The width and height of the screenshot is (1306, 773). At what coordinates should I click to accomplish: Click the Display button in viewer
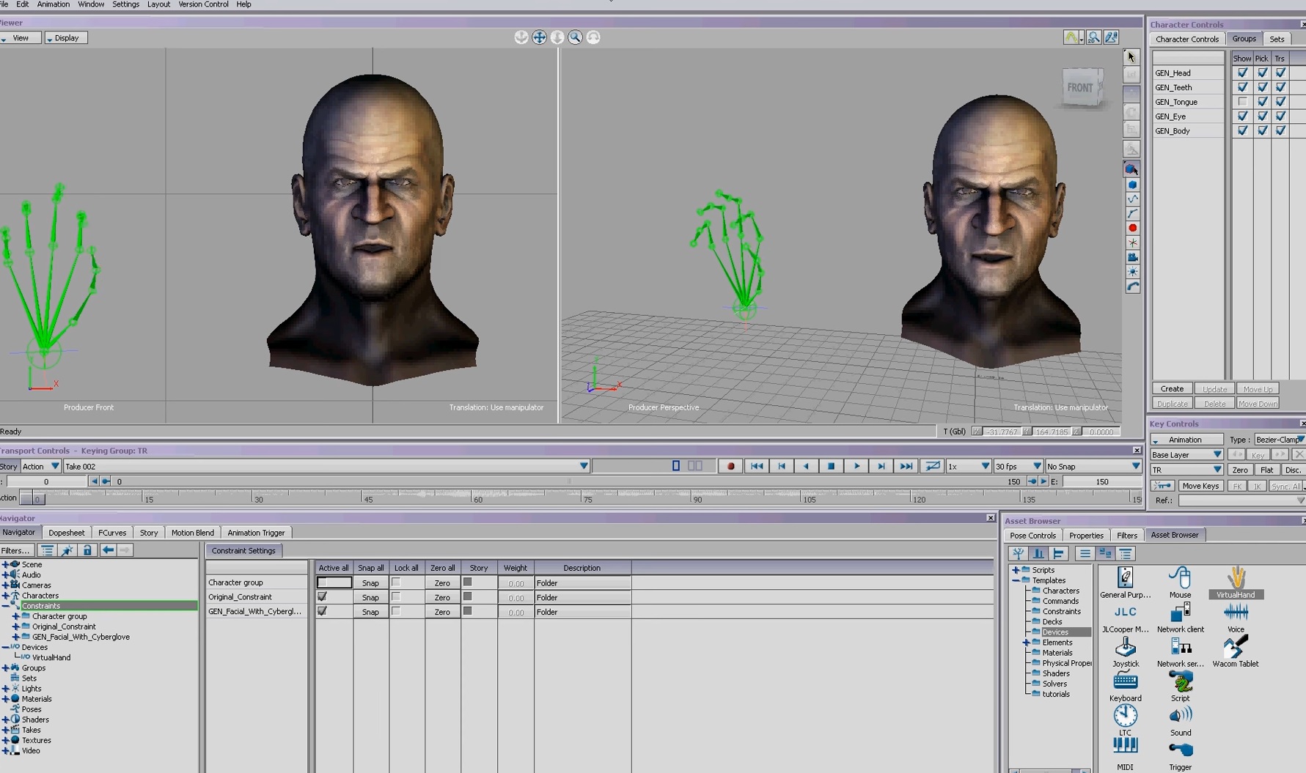click(x=65, y=38)
